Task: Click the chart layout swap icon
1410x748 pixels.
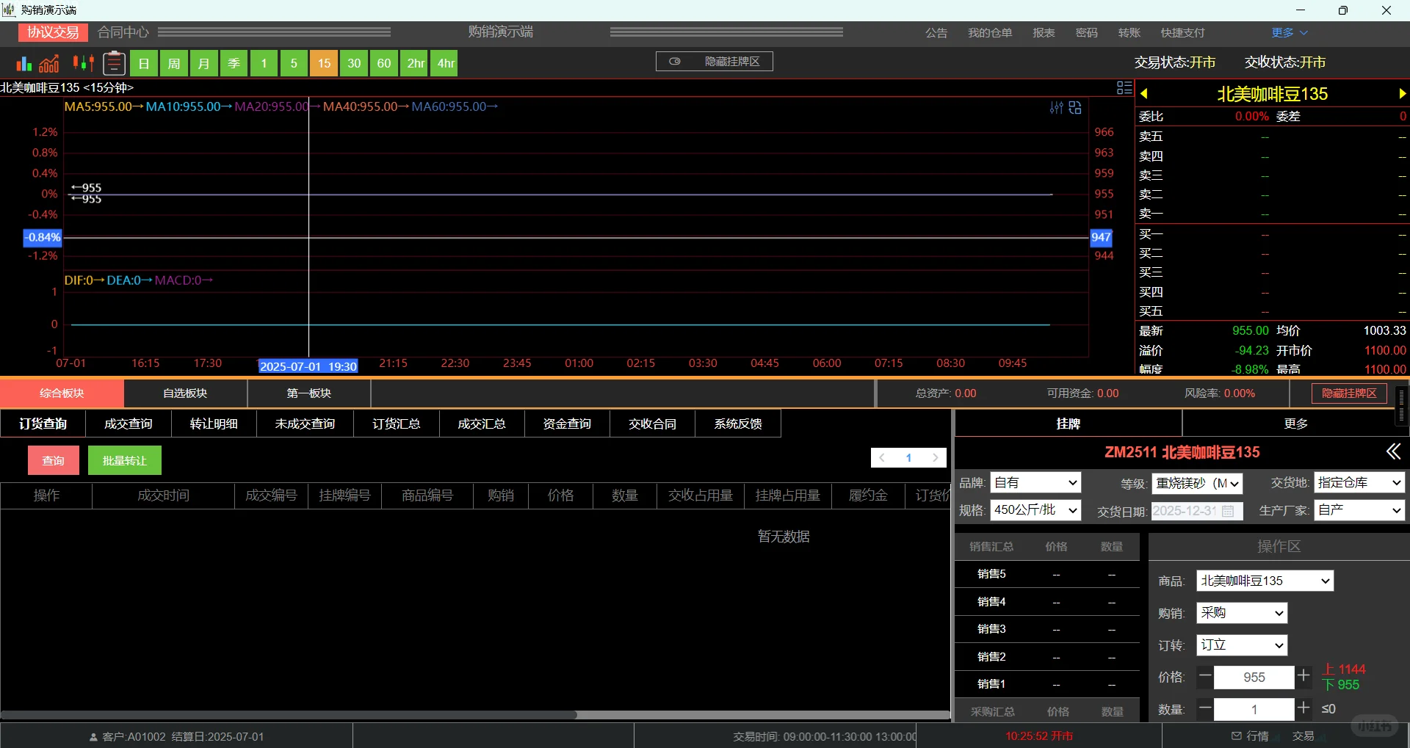Action: click(1075, 108)
